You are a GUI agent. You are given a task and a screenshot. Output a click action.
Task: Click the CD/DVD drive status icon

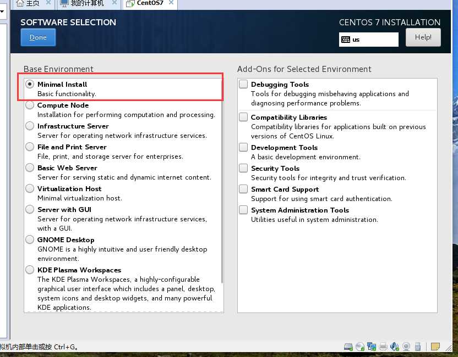(360, 347)
